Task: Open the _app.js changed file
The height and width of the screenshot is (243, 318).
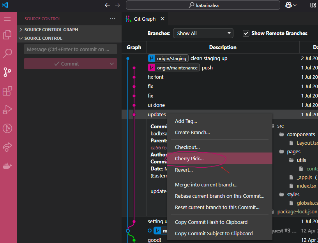Action: coord(304,177)
